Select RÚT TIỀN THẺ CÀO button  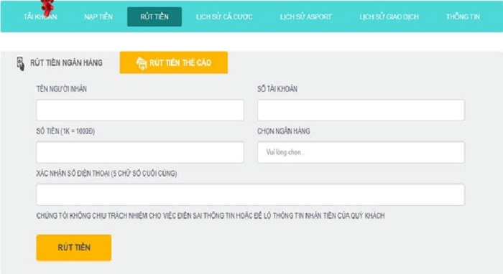[x=174, y=62]
